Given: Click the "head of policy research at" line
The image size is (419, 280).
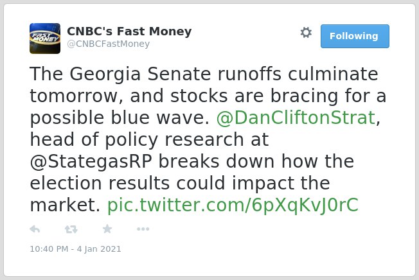Looking at the screenshot, I should click(x=149, y=139).
